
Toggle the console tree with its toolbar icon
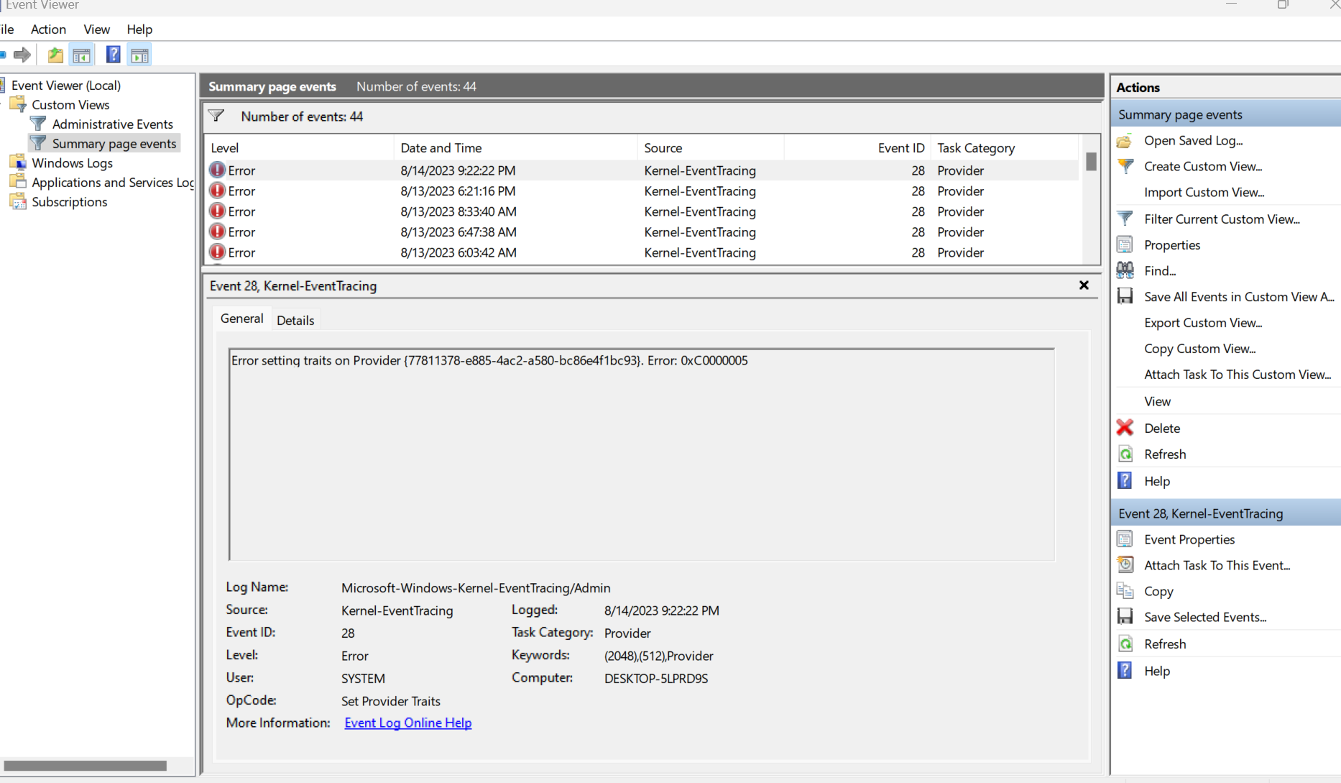click(x=81, y=54)
